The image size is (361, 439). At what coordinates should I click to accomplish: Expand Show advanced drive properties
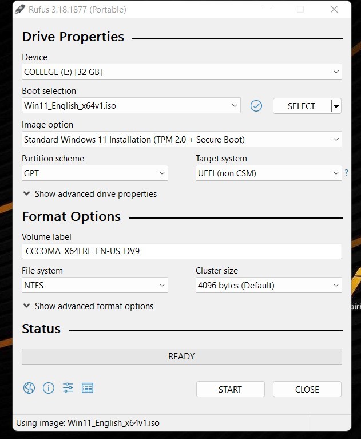click(x=90, y=193)
